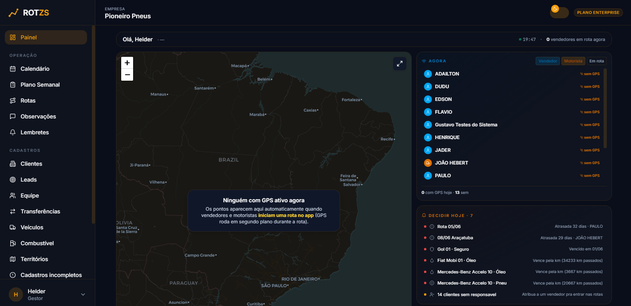Toggle the Vendedor filter chip

click(548, 61)
